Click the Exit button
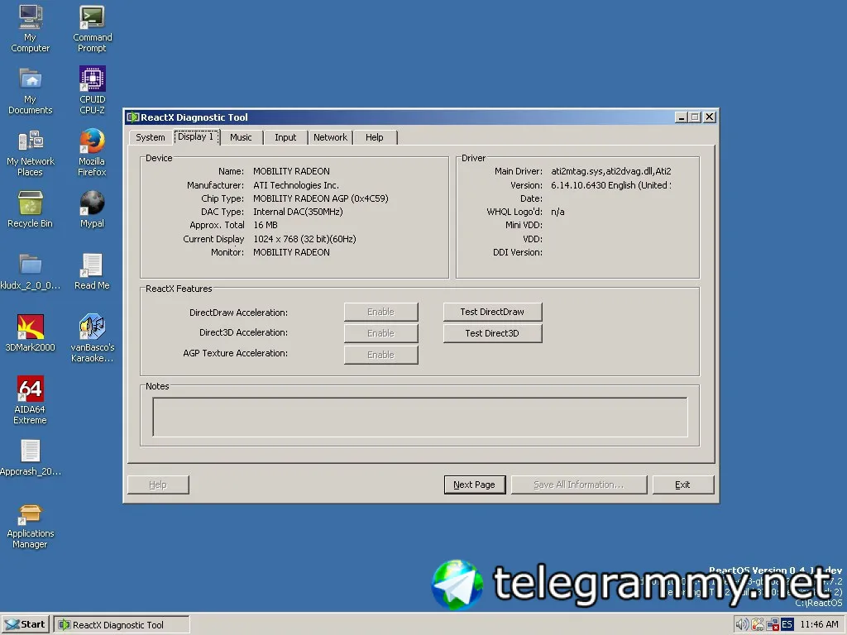 coord(682,485)
